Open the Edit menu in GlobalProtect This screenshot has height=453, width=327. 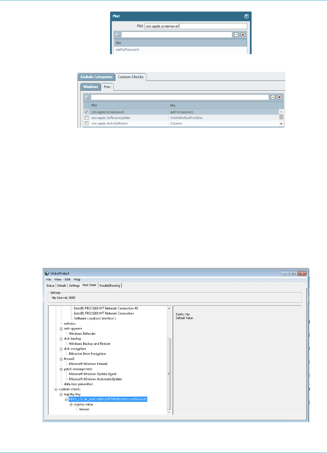point(67,280)
